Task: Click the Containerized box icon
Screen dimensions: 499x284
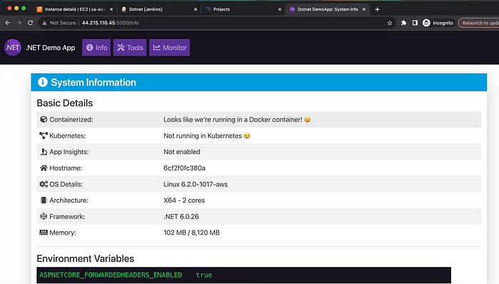Action: tap(43, 119)
